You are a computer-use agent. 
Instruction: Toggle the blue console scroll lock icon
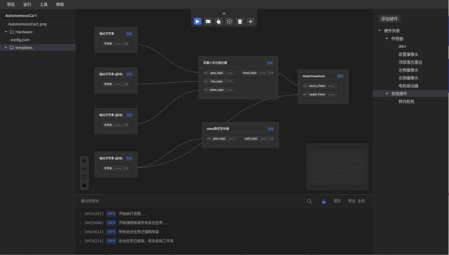coord(323,201)
